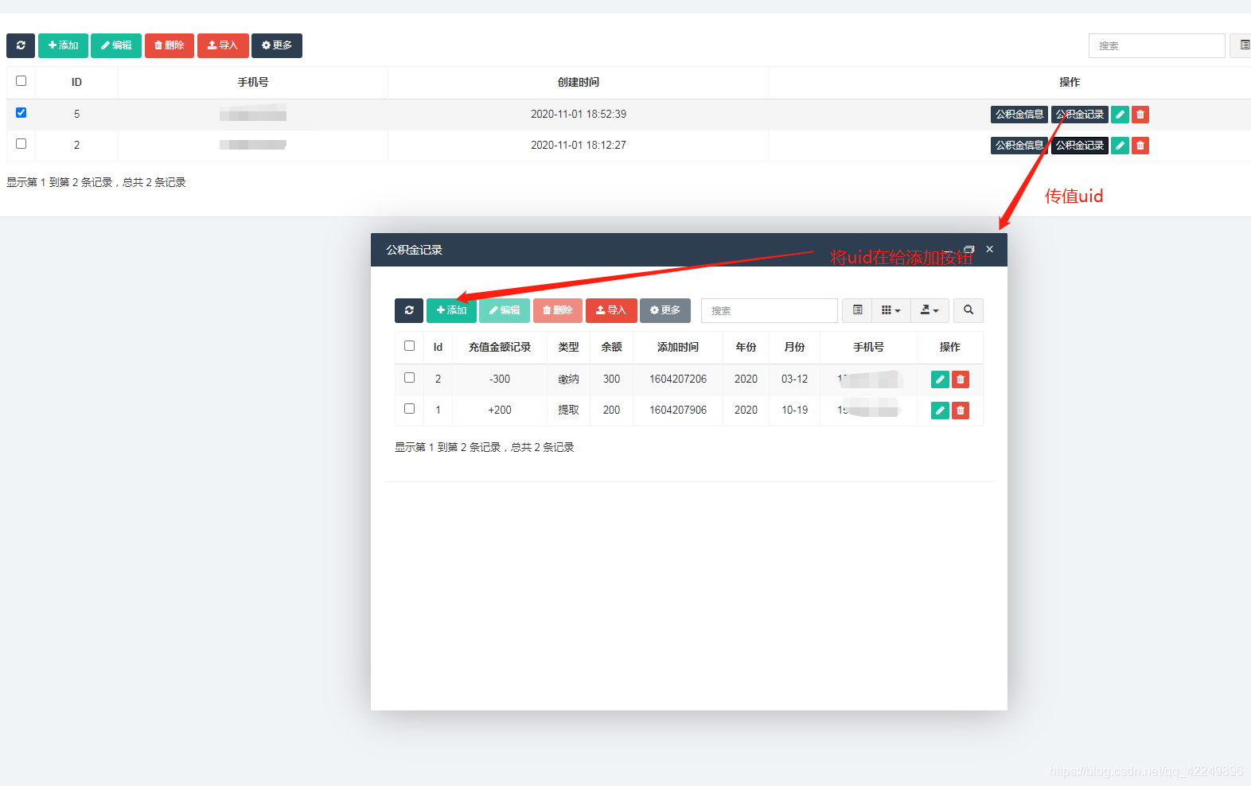The height and width of the screenshot is (786, 1251).
Task: Close the 公积金记录 dialog
Action: coord(990,249)
